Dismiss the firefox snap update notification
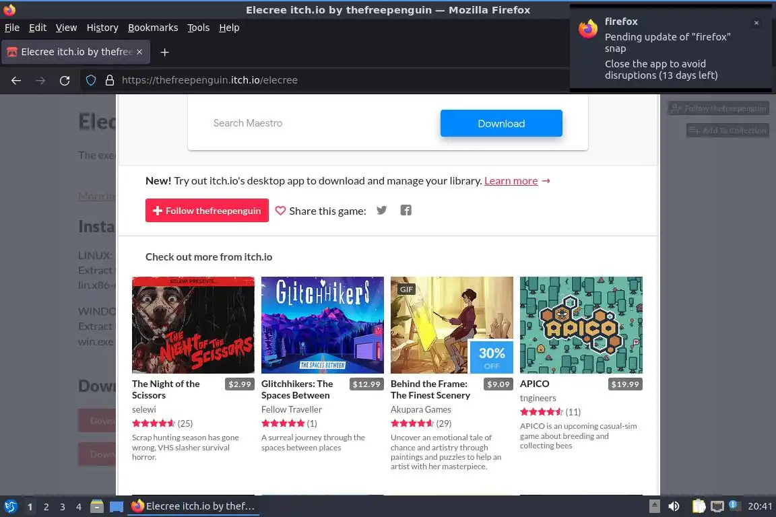Image resolution: width=776 pixels, height=517 pixels. [x=756, y=23]
